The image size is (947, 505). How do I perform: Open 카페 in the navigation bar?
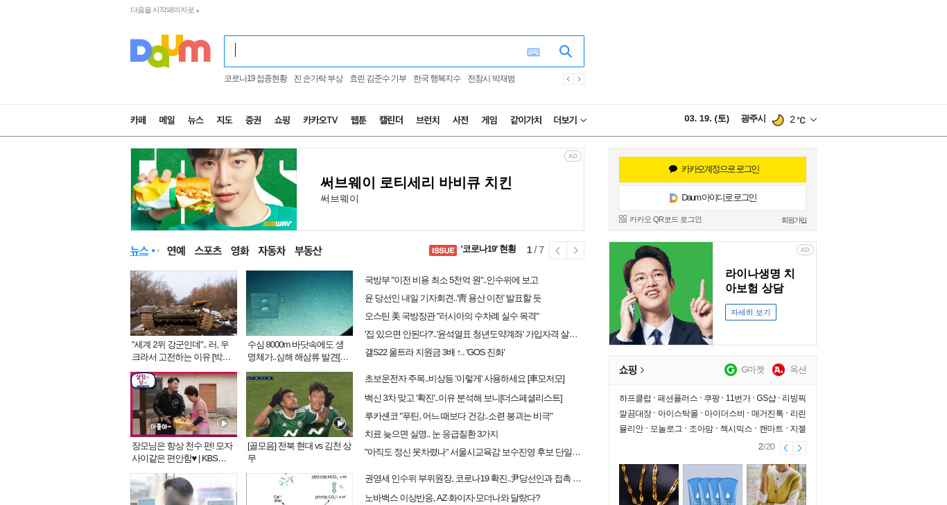coord(138,120)
